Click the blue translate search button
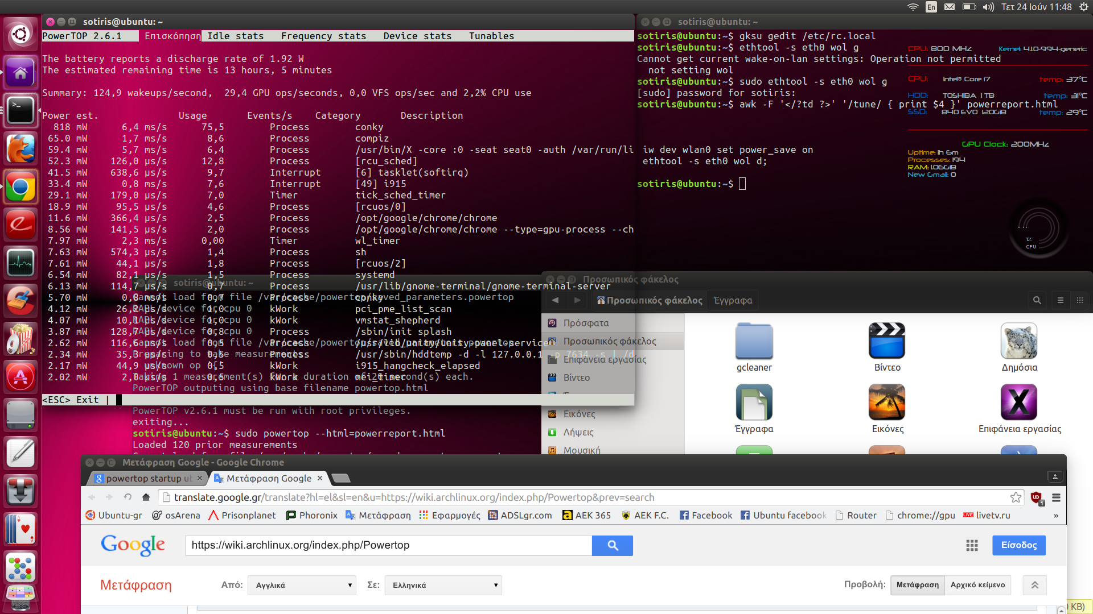The image size is (1093, 614). coord(612,545)
